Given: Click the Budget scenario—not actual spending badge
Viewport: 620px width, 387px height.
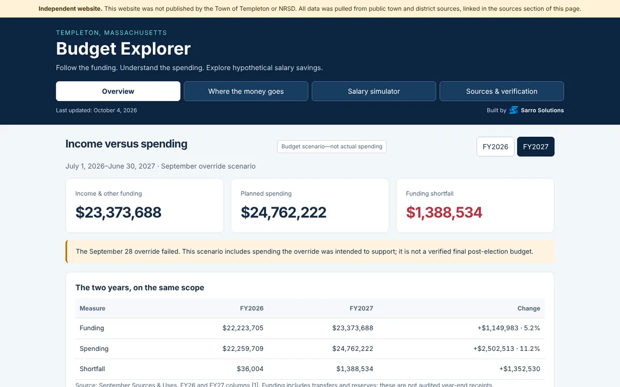Looking at the screenshot, I should point(332,147).
